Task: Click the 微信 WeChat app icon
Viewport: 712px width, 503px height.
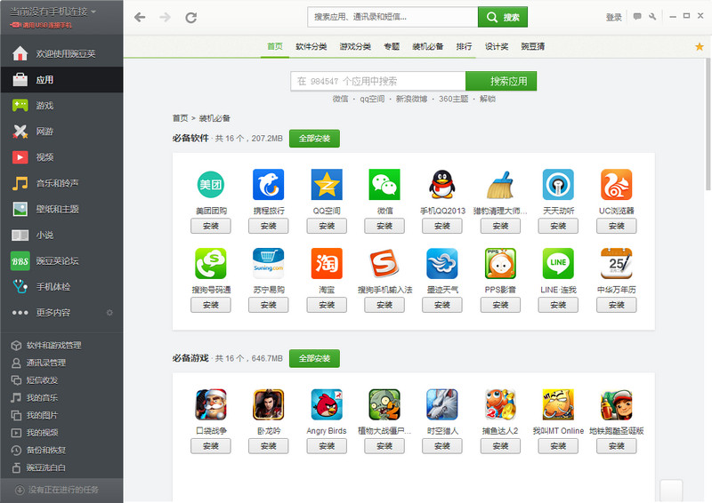Action: pyautogui.click(x=384, y=185)
